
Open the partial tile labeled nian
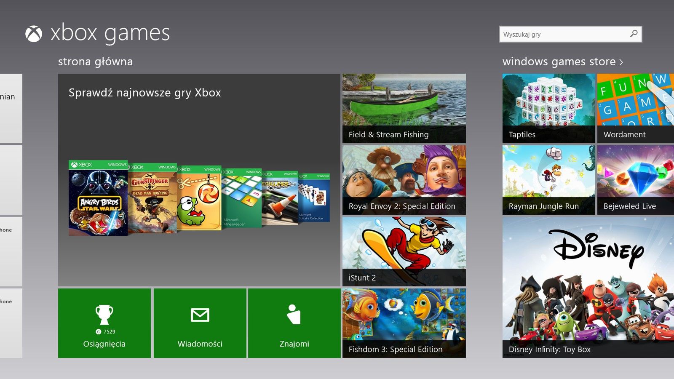pos(11,108)
